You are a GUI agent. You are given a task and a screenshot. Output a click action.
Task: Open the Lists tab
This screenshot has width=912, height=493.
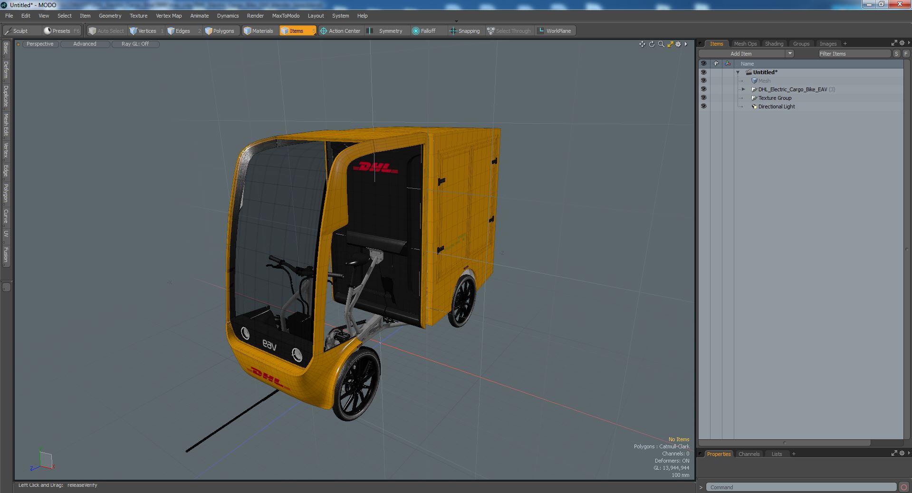[x=777, y=454]
